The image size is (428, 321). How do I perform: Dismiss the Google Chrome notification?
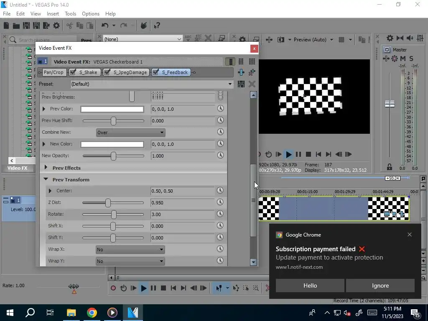coord(410,234)
